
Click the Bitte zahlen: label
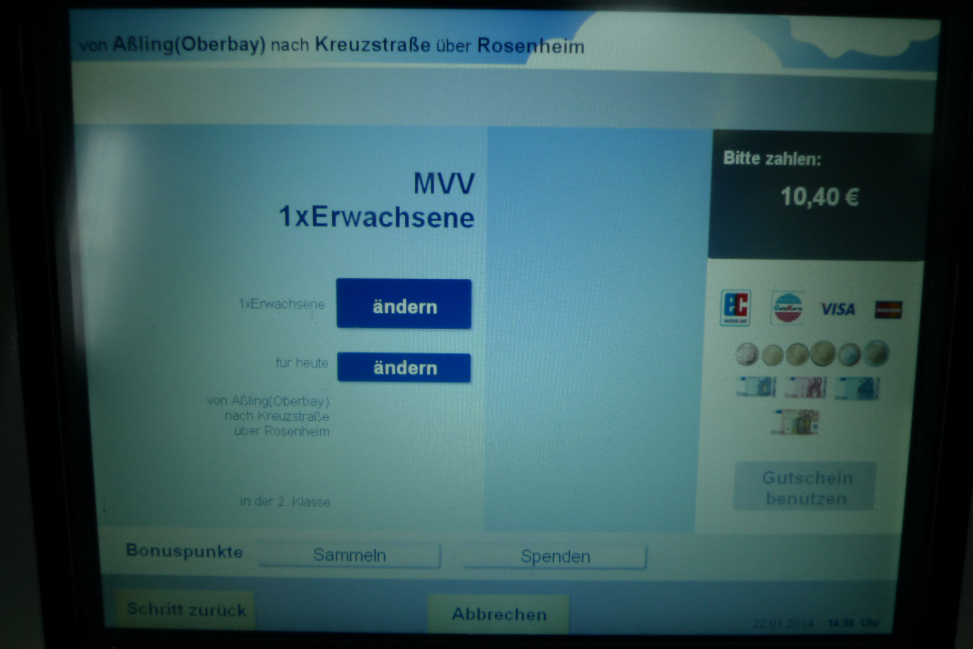[x=772, y=159]
